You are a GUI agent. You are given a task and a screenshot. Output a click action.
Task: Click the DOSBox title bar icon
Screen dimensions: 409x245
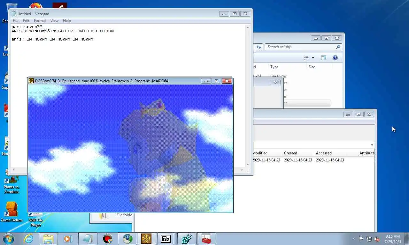point(31,81)
